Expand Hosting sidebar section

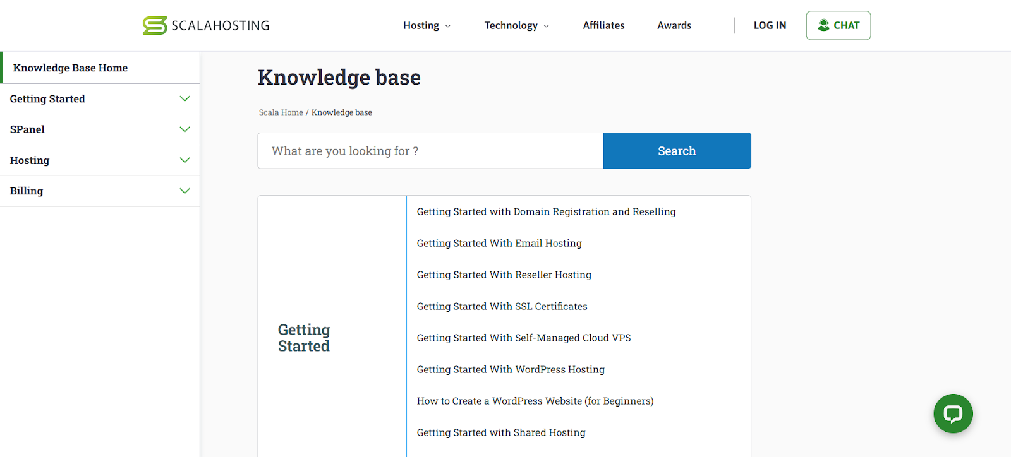[x=100, y=160]
